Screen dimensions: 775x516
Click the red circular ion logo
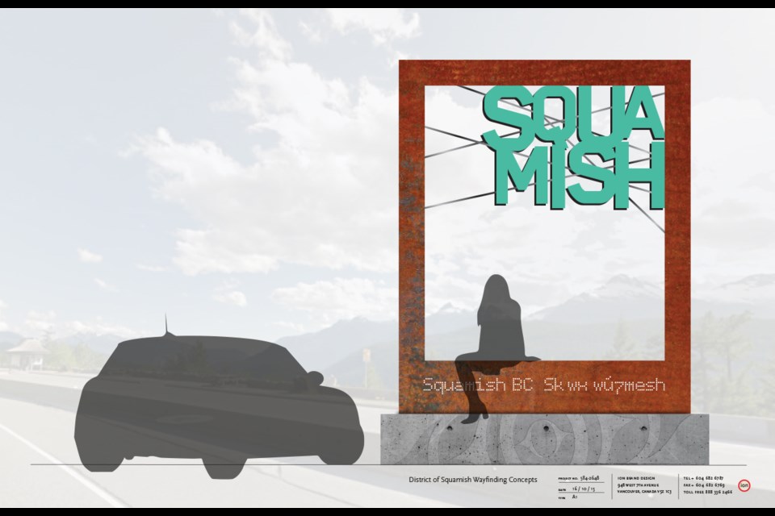[744, 485]
